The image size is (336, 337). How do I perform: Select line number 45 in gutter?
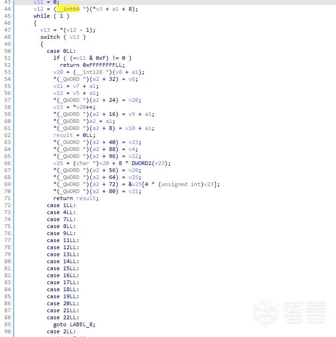click(x=7, y=16)
